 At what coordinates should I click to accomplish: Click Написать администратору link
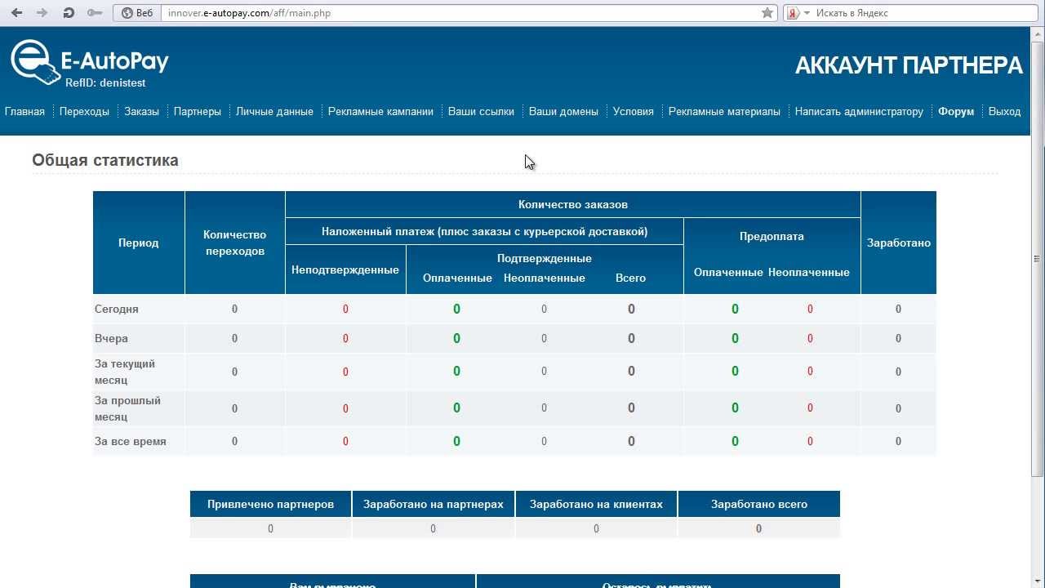(x=859, y=111)
